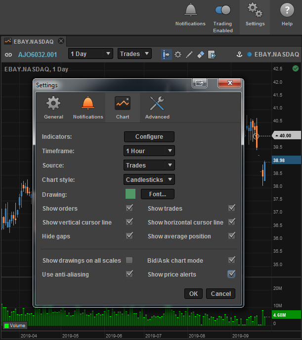
Task: Switch to the General settings tab
Action: pos(53,108)
